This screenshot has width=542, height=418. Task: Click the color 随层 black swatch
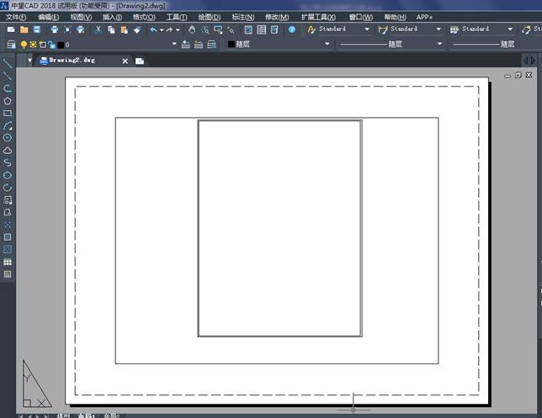pyautogui.click(x=232, y=45)
